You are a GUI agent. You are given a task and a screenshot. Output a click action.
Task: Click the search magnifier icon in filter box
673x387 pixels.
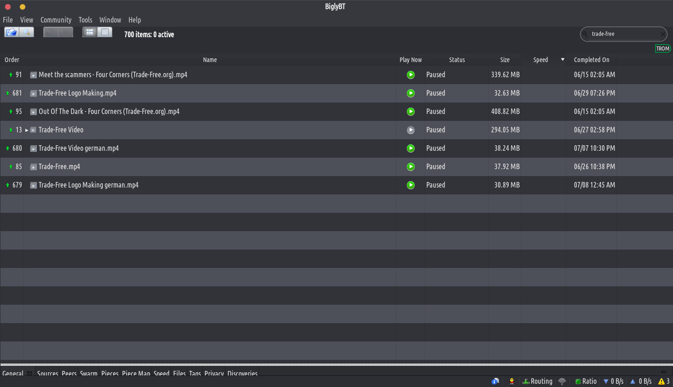tap(586, 34)
